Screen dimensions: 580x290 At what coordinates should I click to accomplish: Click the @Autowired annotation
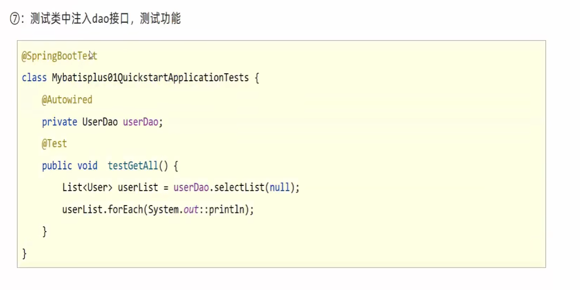point(67,100)
